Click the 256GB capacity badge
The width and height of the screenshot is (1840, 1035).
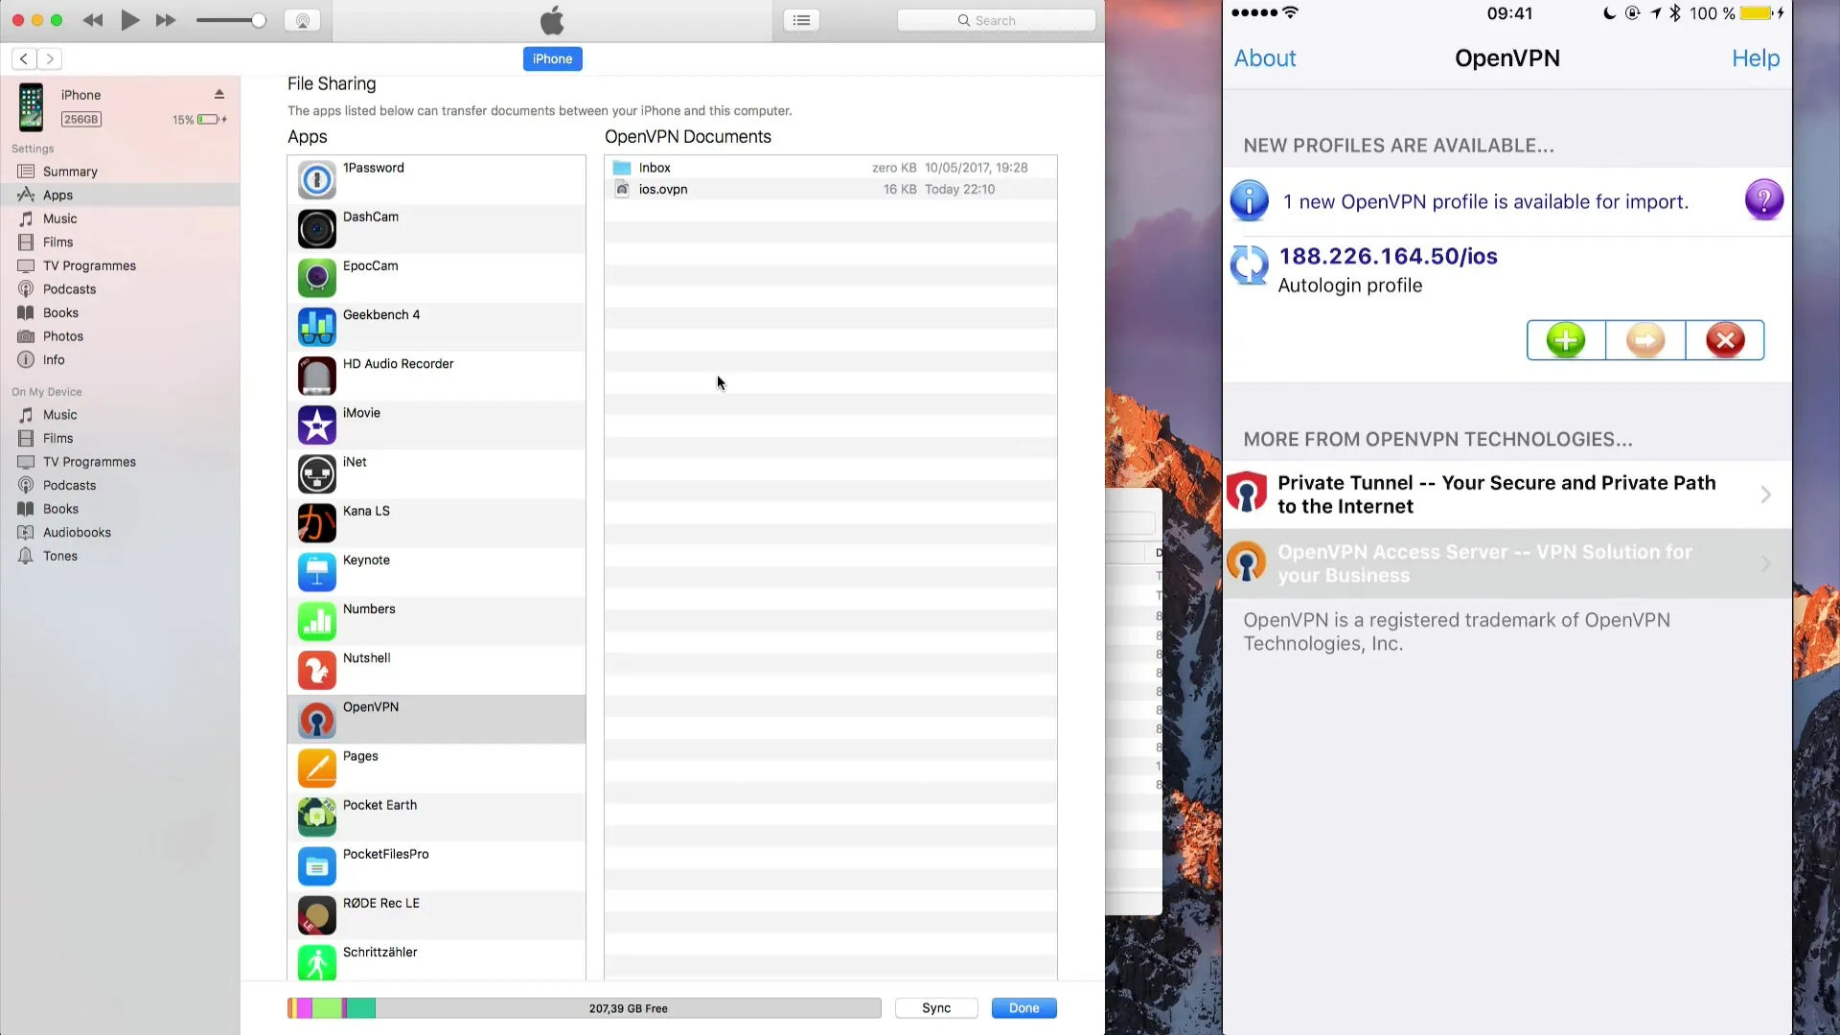pos(81,119)
